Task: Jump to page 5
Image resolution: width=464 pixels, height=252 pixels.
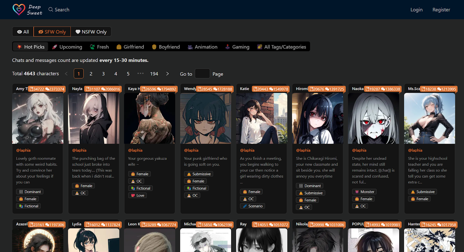Action: pyautogui.click(x=128, y=74)
